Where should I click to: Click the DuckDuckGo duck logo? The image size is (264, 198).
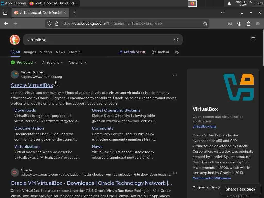pos(15,40)
